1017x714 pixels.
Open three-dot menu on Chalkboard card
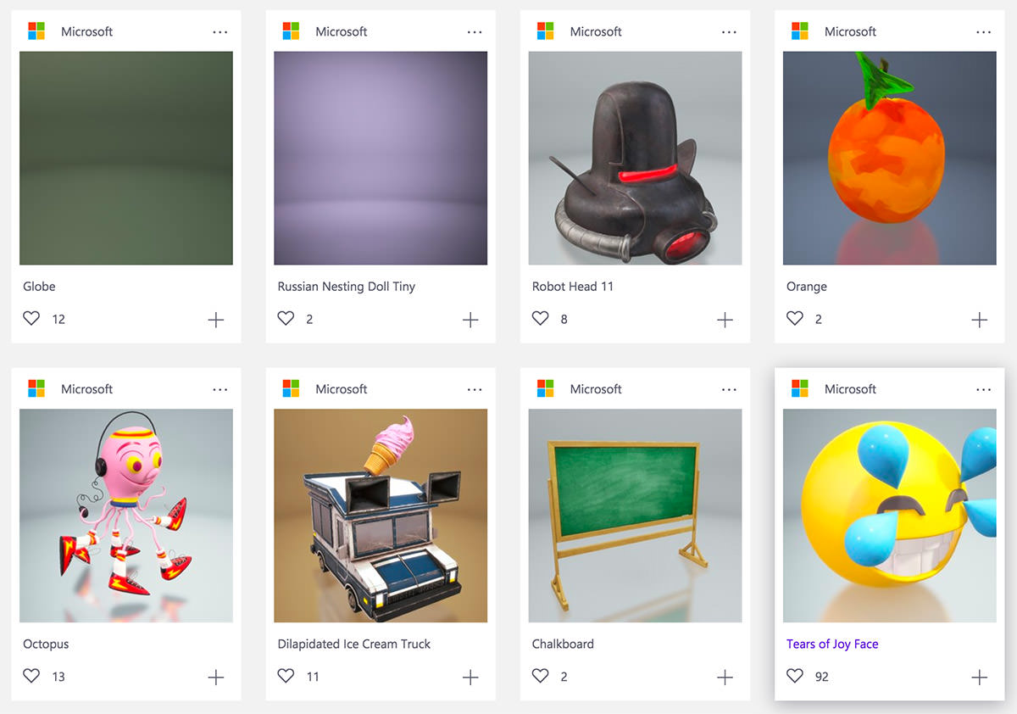pos(729,389)
